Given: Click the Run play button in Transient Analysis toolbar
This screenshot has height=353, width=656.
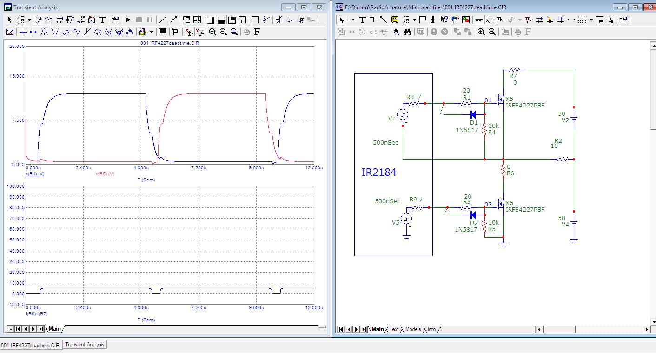Looking at the screenshot, I should point(128,20).
